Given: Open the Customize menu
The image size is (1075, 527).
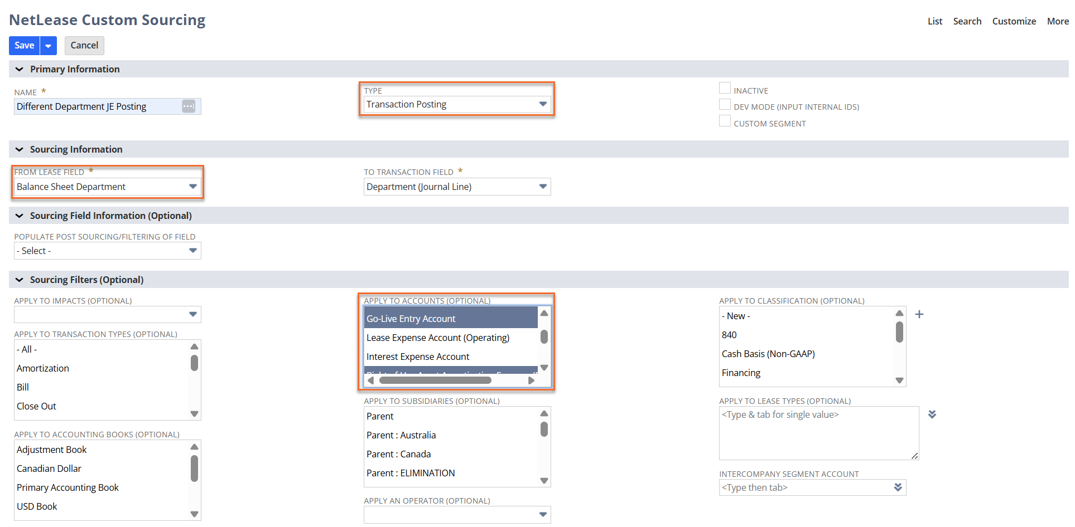Looking at the screenshot, I should coord(1014,21).
